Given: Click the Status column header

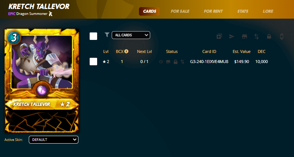Looking at the screenshot, I should pyautogui.click(x=172, y=51).
